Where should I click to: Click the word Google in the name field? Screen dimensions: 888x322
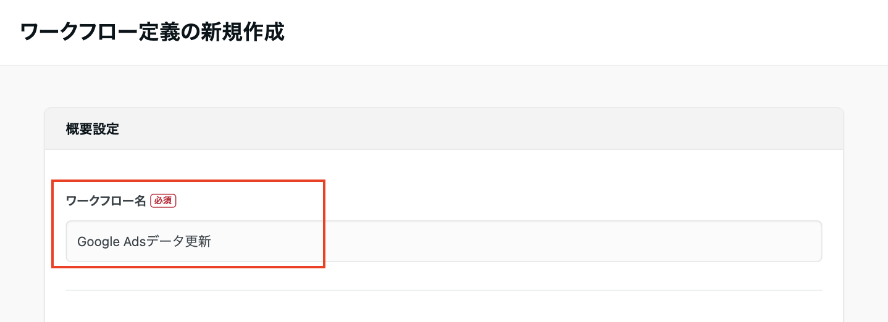click(x=94, y=242)
